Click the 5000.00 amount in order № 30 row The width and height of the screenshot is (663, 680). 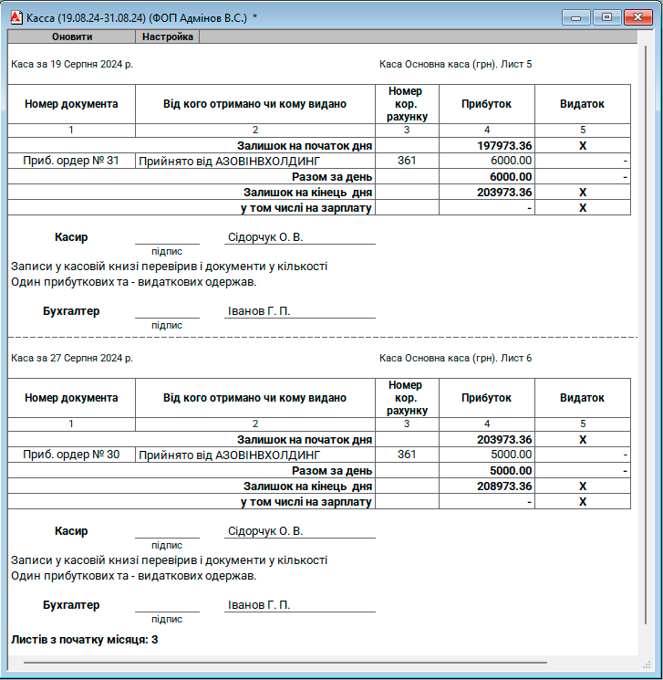coord(511,455)
